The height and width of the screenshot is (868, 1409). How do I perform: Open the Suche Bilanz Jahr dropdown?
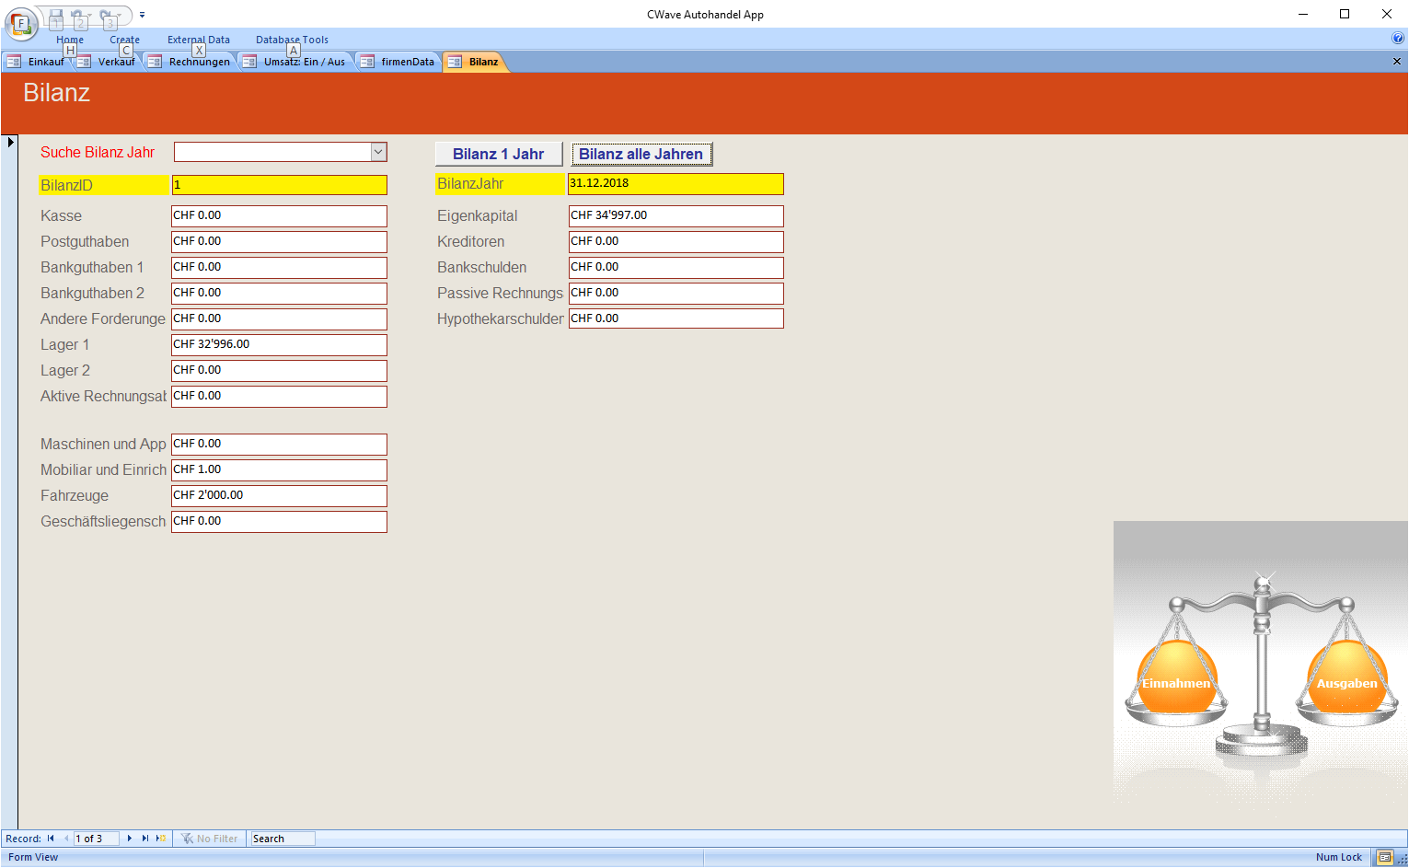pyautogui.click(x=378, y=152)
